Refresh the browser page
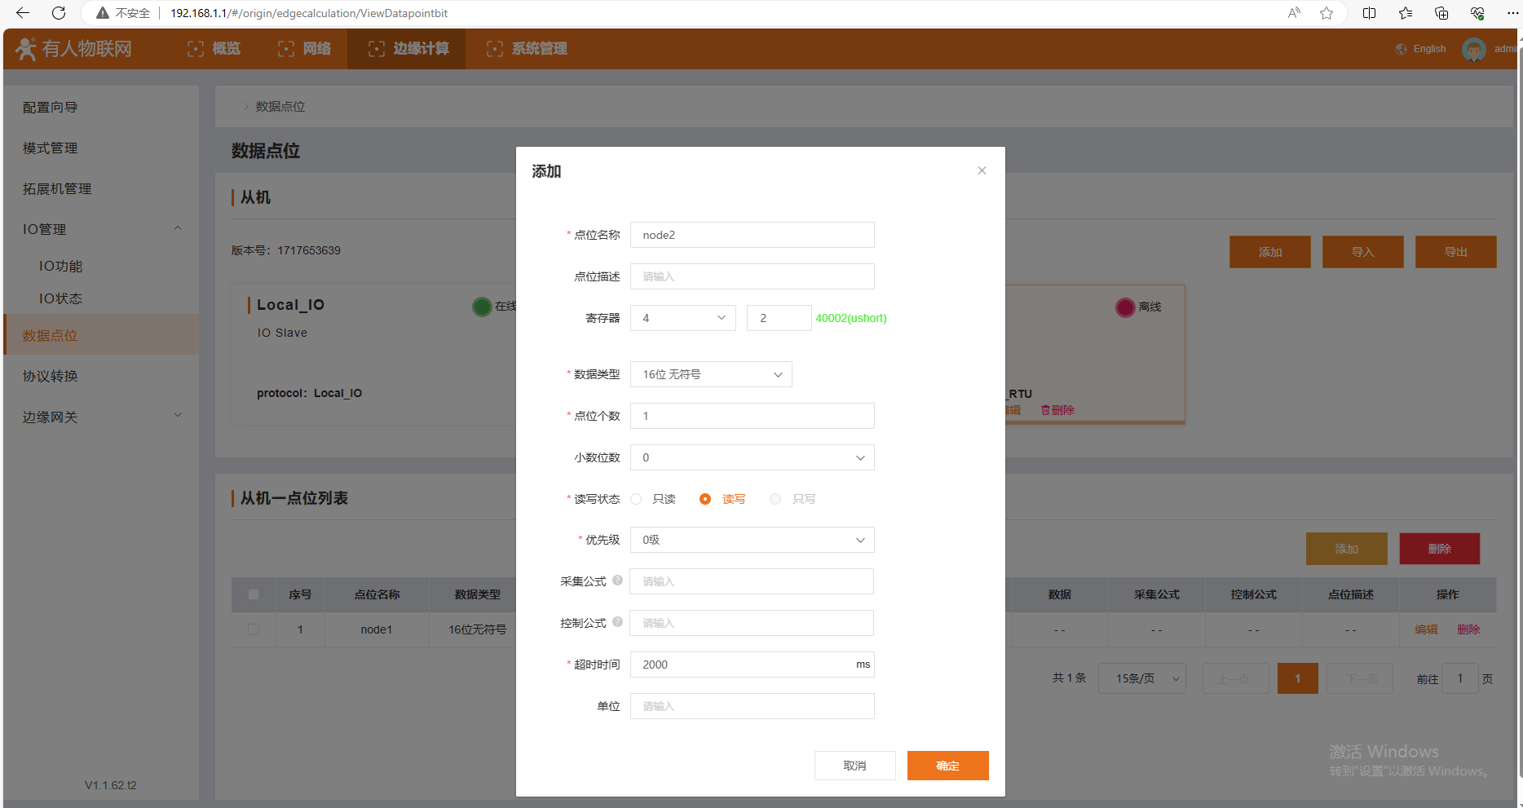Screen dimensions: 1523x808 pyautogui.click(x=59, y=13)
